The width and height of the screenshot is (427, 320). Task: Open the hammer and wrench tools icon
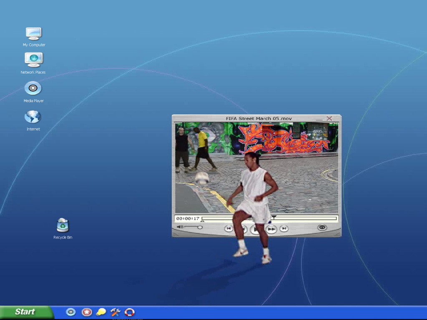tap(115, 312)
